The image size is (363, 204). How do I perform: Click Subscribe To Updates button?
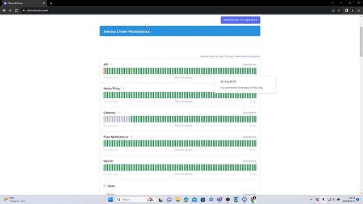click(x=240, y=20)
